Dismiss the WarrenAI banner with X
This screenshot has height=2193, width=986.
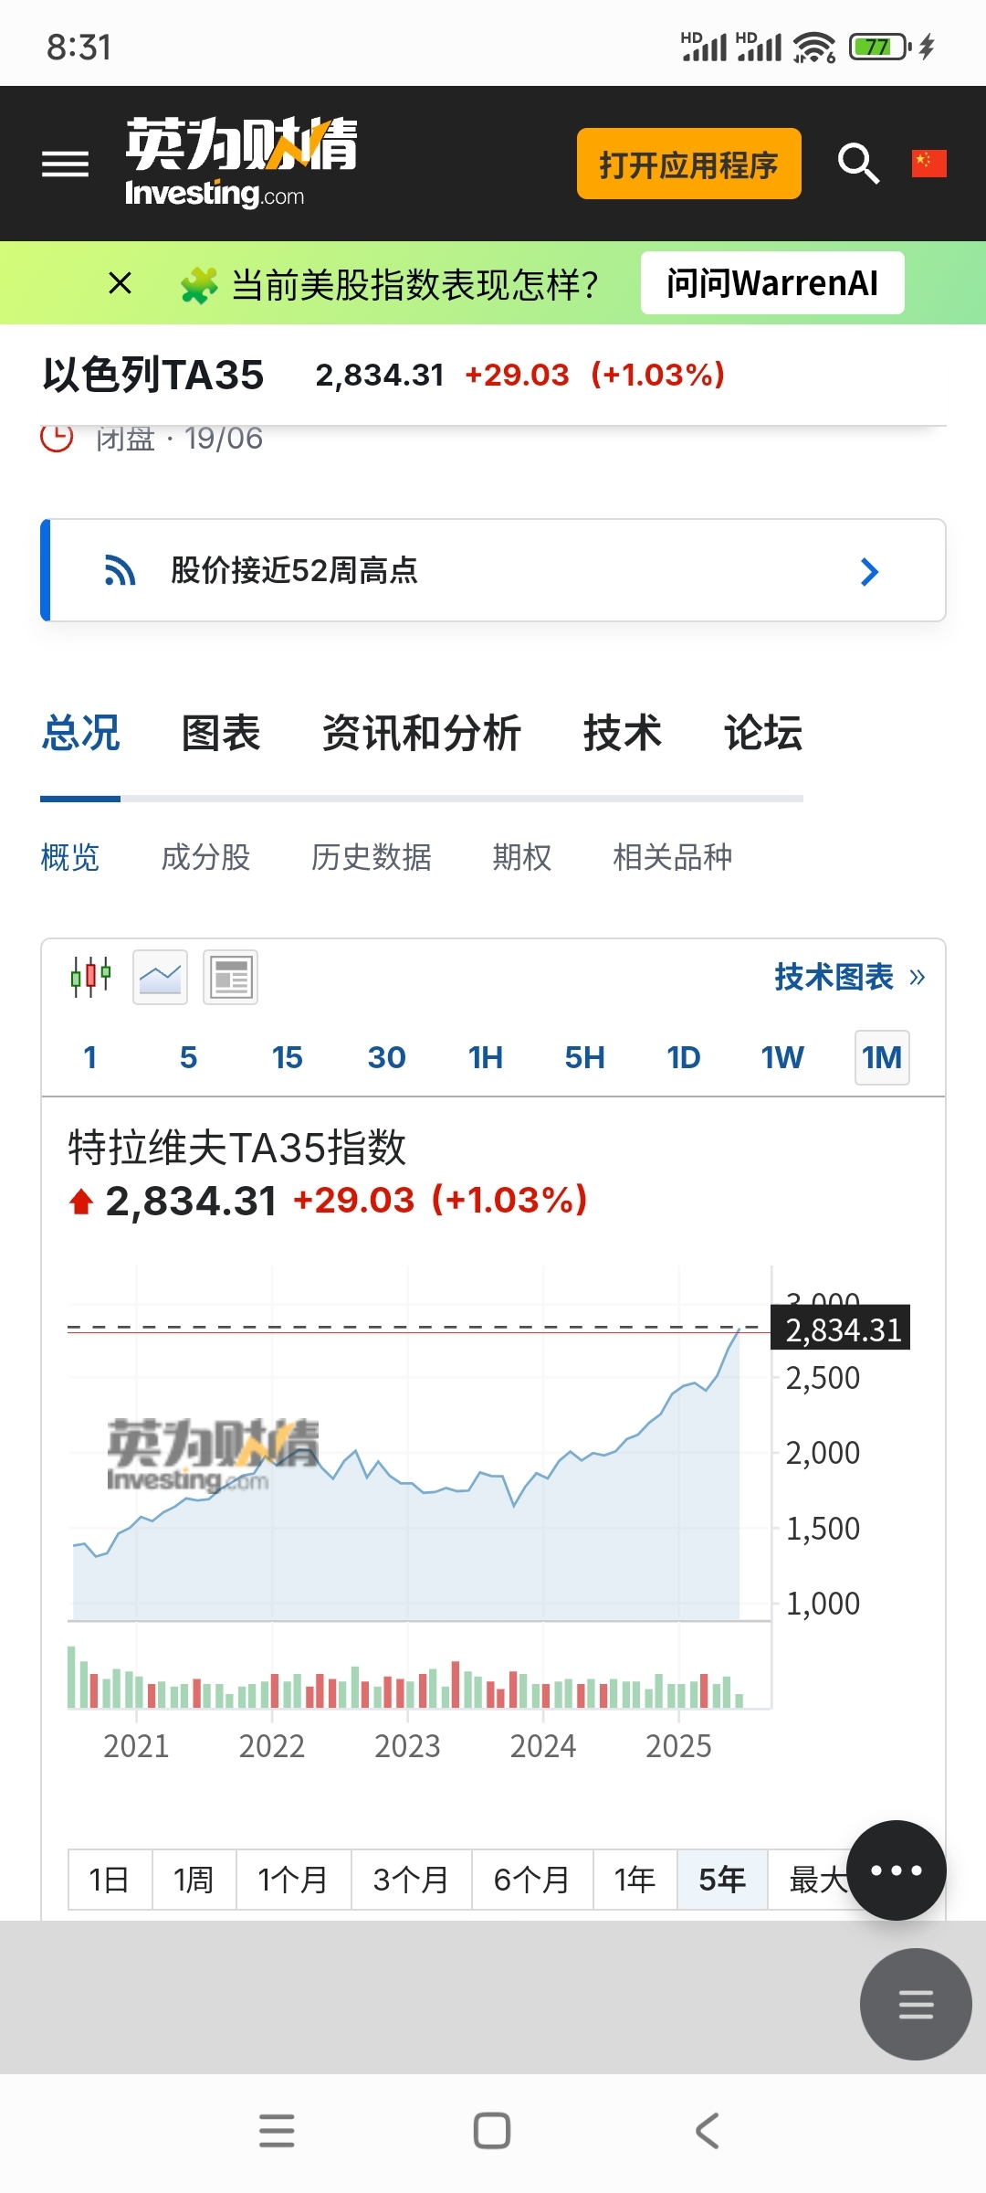tap(120, 283)
